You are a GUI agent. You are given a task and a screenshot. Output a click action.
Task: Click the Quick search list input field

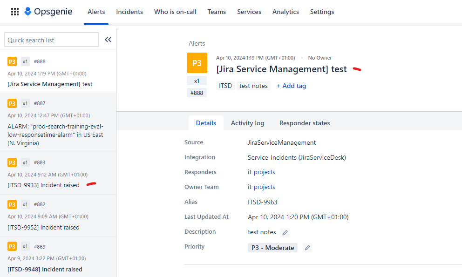(x=51, y=40)
